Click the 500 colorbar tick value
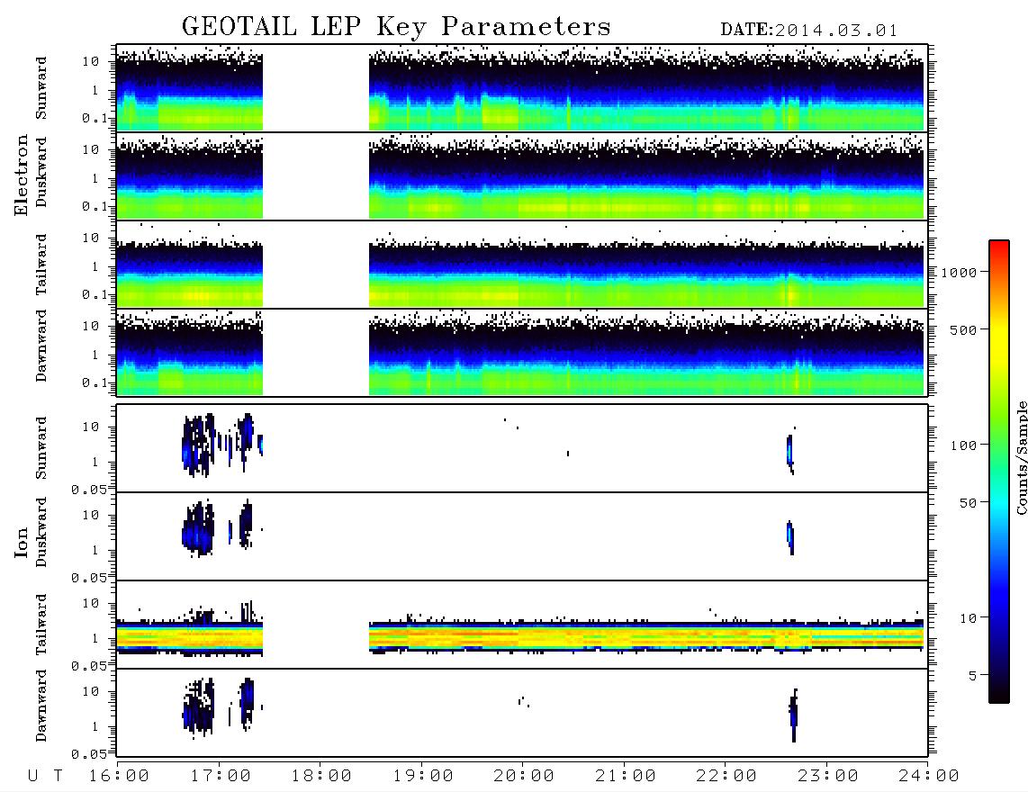The height and width of the screenshot is (792, 1028). coord(964,329)
